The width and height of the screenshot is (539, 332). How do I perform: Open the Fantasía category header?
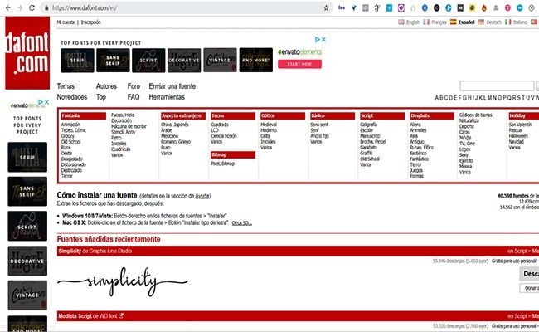(x=84, y=116)
